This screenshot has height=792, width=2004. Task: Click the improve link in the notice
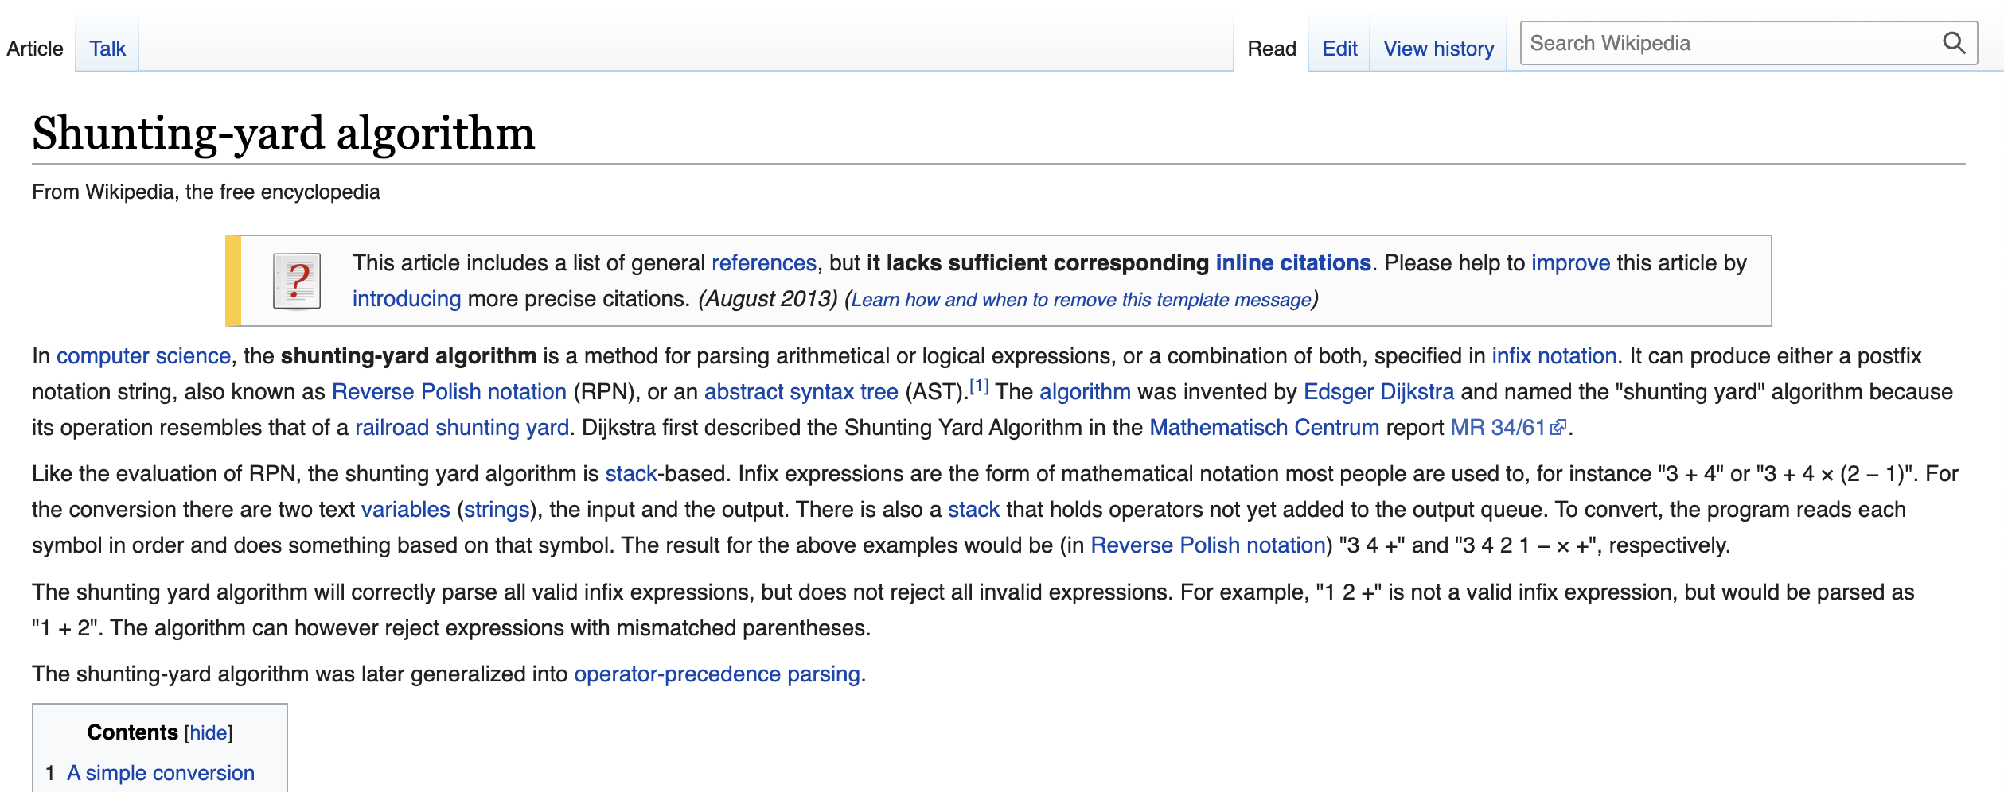point(1570,263)
